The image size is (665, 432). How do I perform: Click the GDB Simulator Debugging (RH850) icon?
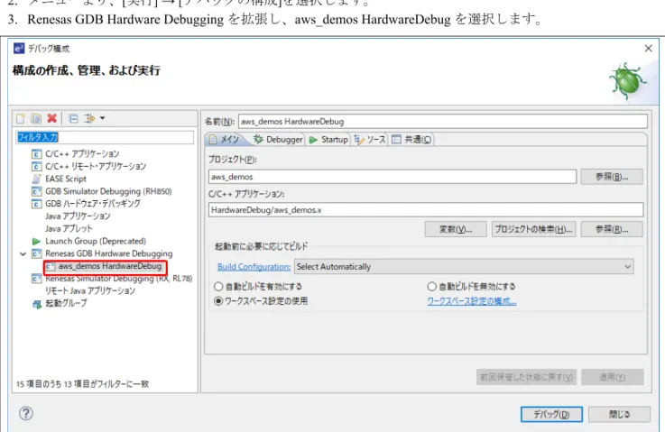[x=36, y=191]
